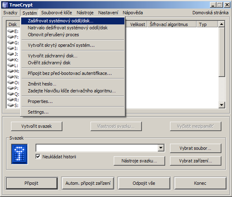This screenshot has height=197, width=232.
Task: Open the Nápověda menu
Action: pos(133,13)
